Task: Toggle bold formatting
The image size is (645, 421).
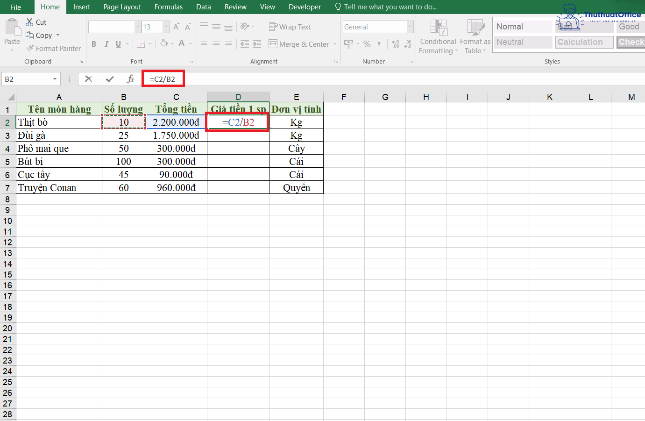Action: [93, 44]
